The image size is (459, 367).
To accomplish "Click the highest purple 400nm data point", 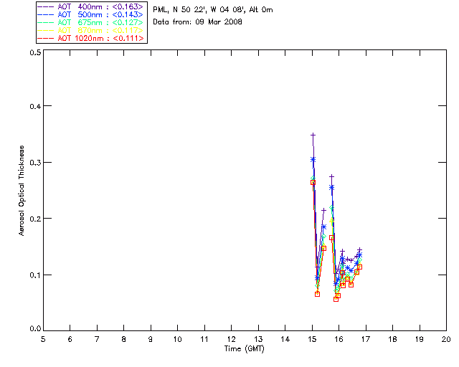I will [313, 135].
